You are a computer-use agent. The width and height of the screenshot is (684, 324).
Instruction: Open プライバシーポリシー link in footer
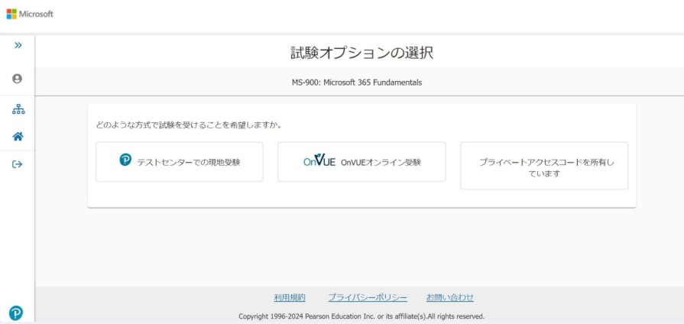pos(368,298)
